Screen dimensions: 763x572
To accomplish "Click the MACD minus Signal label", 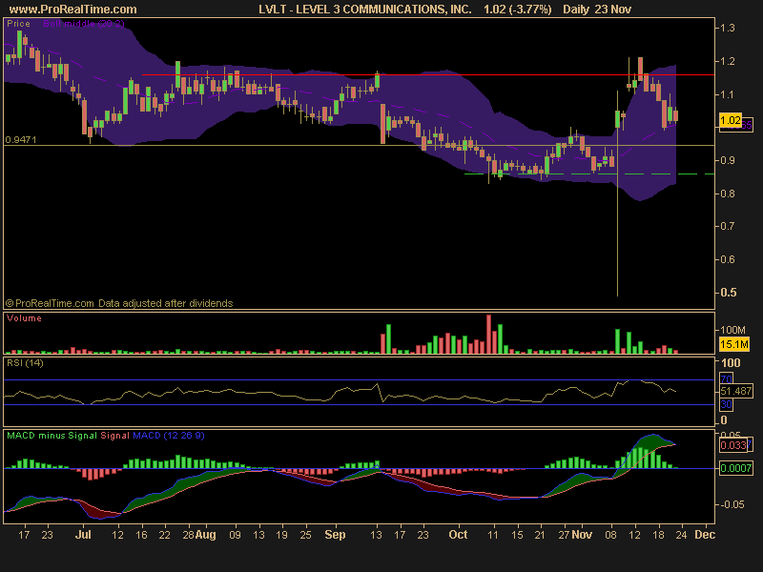I will [52, 436].
